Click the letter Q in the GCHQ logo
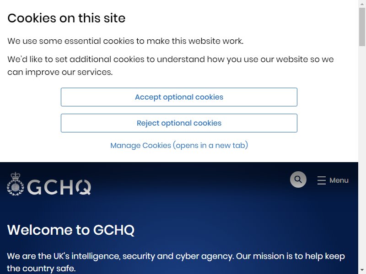This screenshot has height=274, width=366. point(83,187)
